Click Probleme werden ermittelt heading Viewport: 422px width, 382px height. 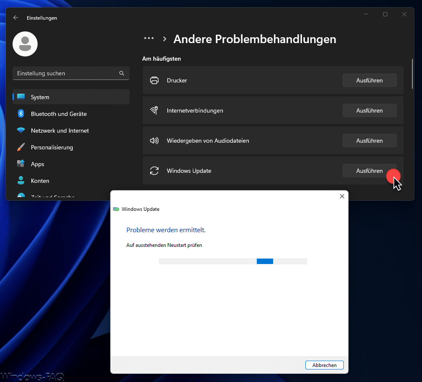click(x=166, y=230)
